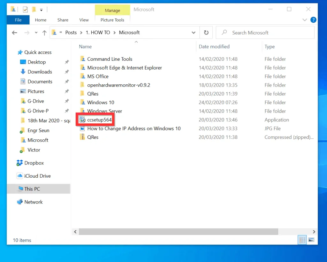Switch to Details view in the status bar
Viewport: 327px width, 262px height.
click(302, 240)
